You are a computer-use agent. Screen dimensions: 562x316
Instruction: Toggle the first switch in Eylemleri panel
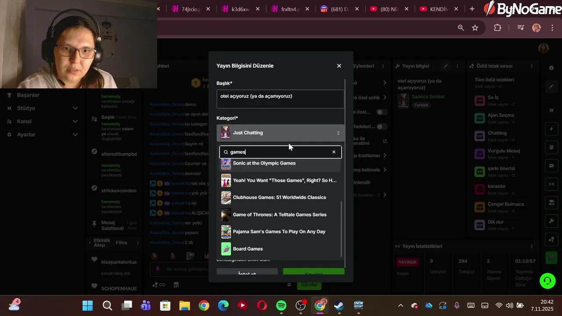pyautogui.click(x=382, y=112)
